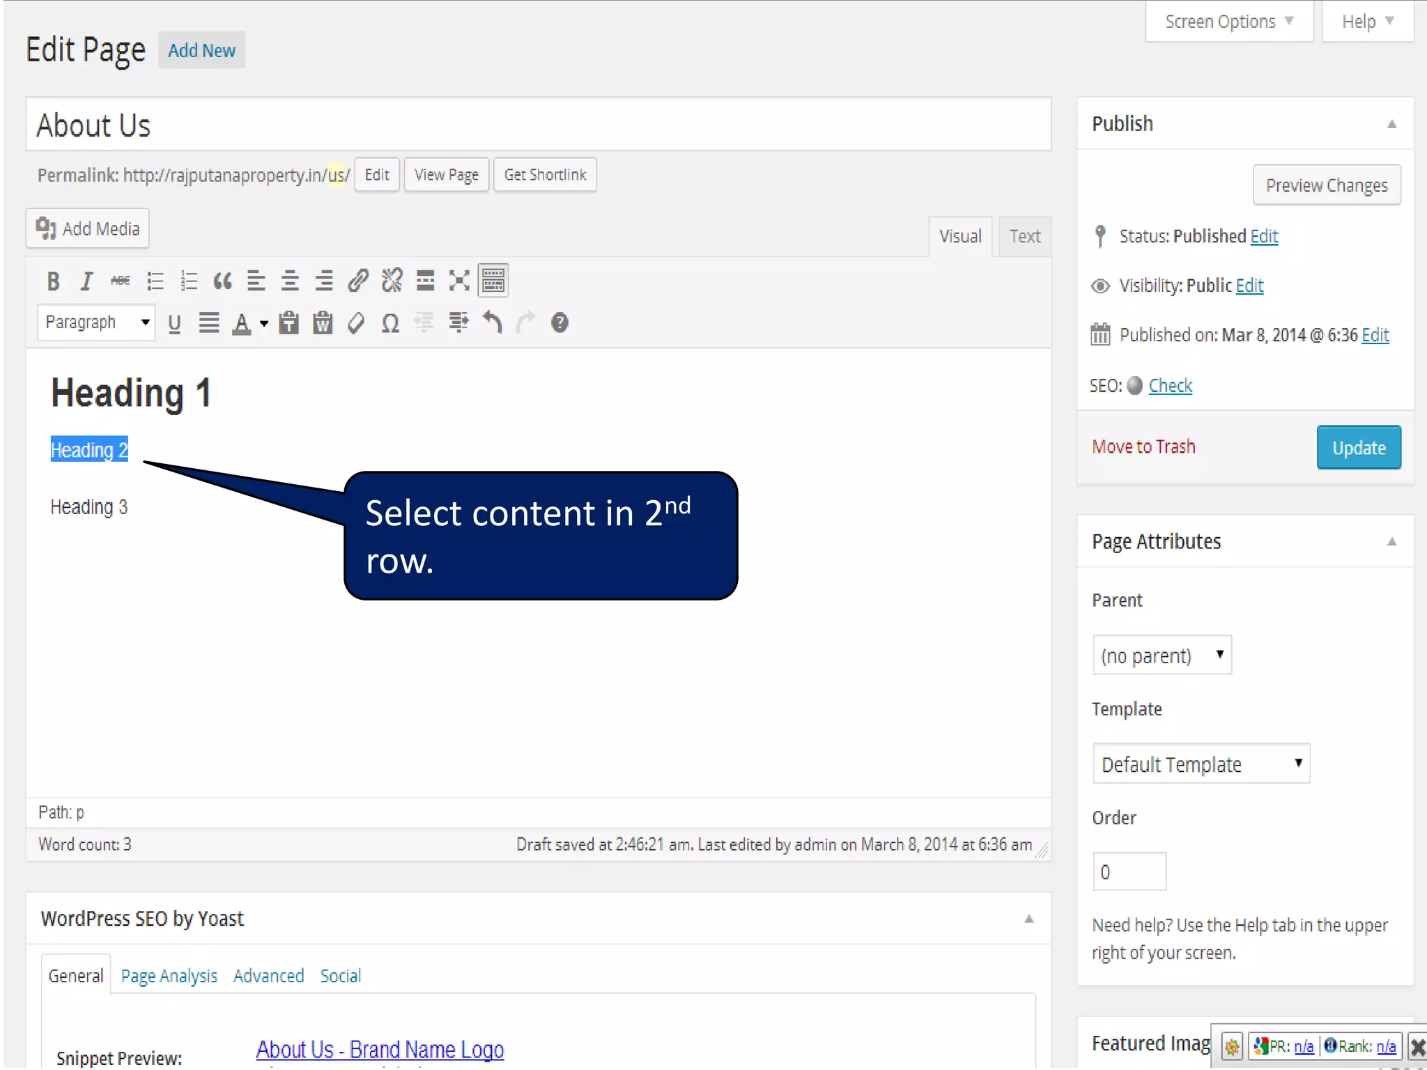Viewport: 1427px width, 1070px height.
Task: Switch to the Visual editor tab
Action: coord(960,237)
